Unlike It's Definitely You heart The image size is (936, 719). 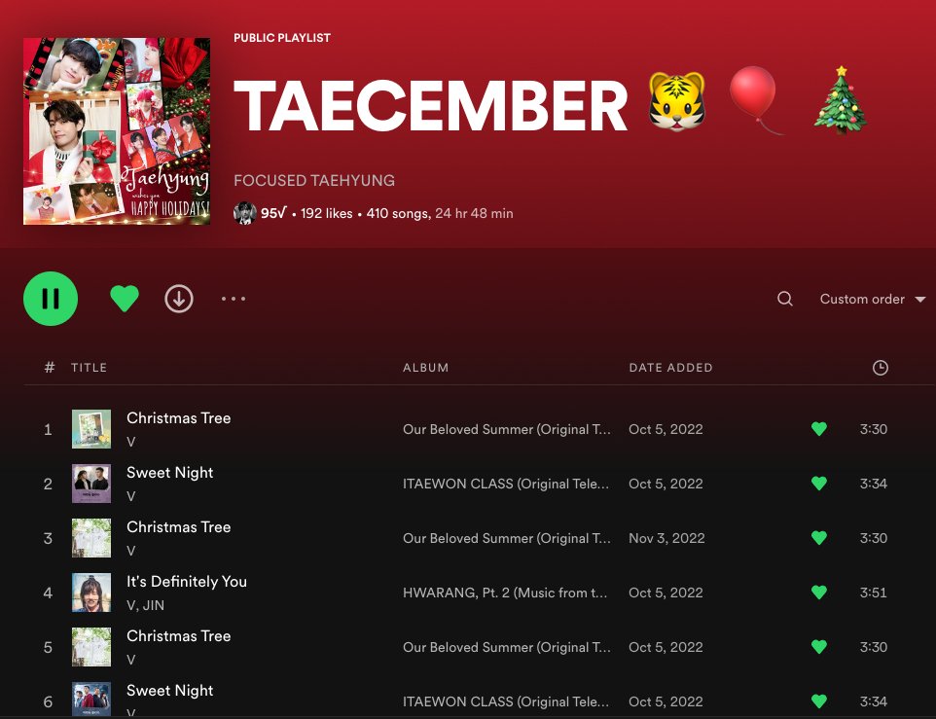(x=819, y=592)
